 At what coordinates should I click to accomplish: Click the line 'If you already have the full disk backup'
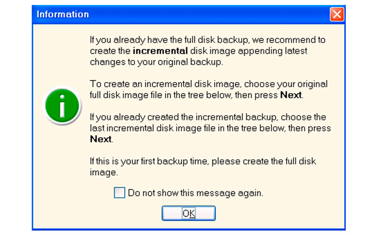[207, 40]
